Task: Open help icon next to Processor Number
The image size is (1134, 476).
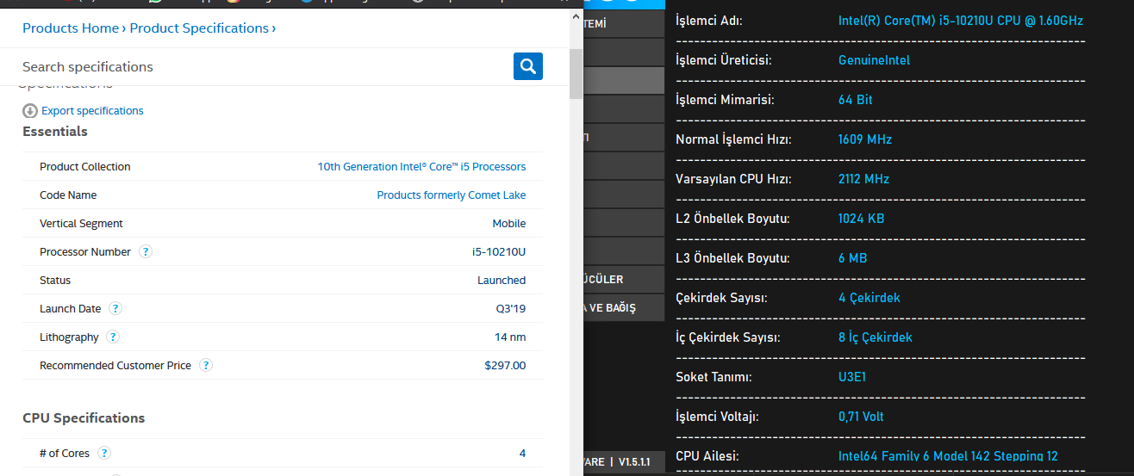Action: point(146,252)
